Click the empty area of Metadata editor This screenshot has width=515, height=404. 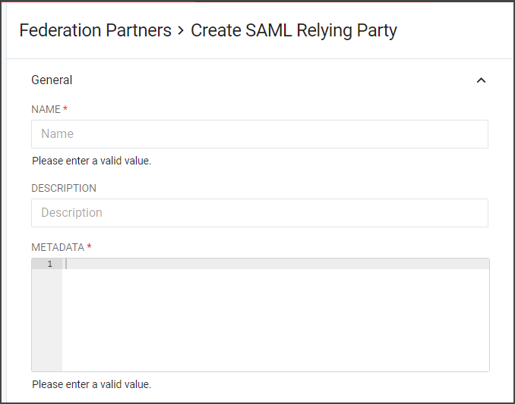pyautogui.click(x=275, y=320)
